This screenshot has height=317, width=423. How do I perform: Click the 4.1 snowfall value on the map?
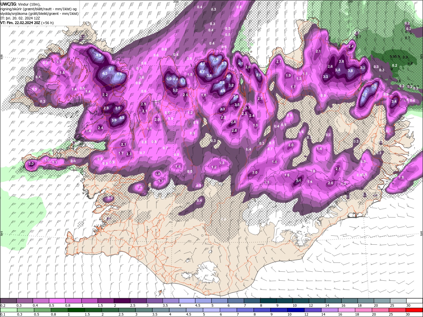[241, 64]
